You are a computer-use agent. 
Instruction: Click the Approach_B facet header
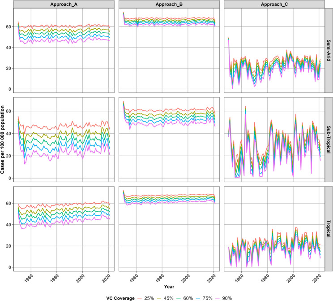click(169, 4)
